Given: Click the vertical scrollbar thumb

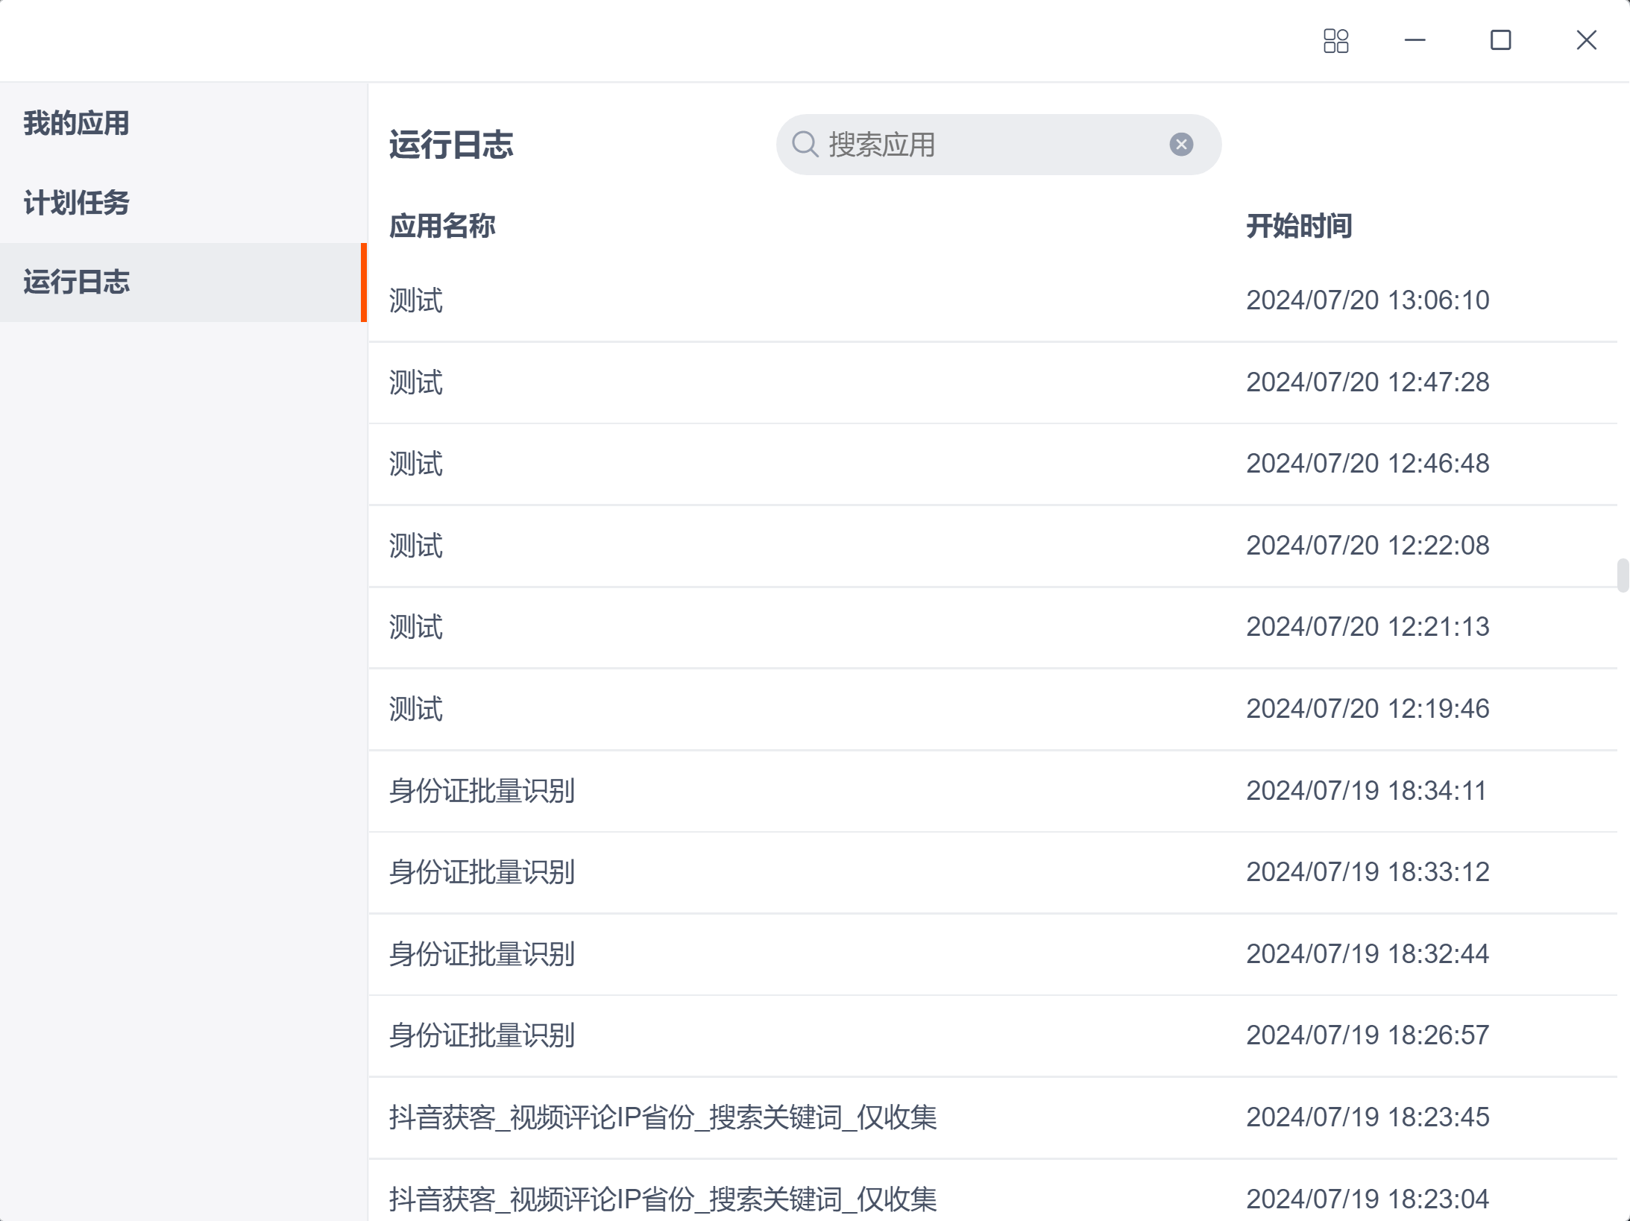Looking at the screenshot, I should 1622,575.
